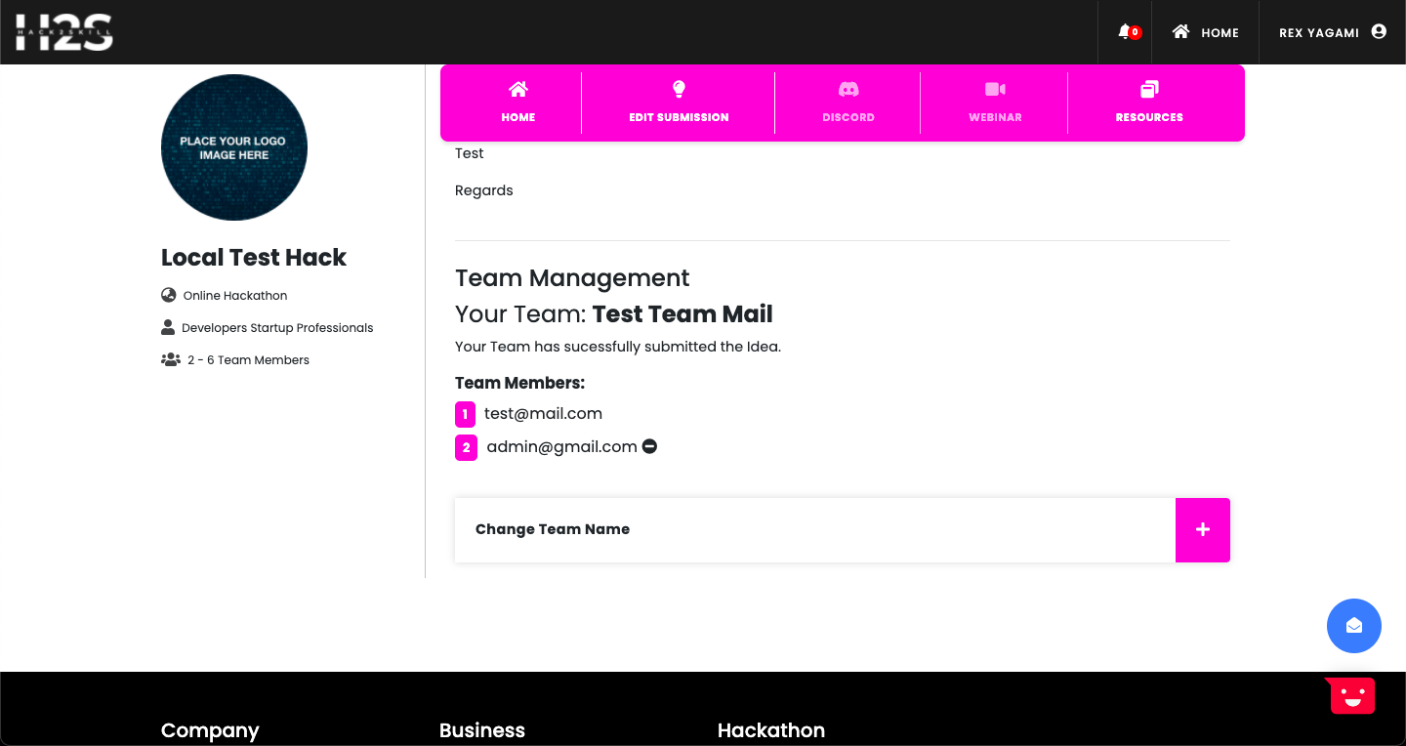Image resolution: width=1406 pixels, height=746 pixels.
Task: Click the Local Test Hack title
Action: pyautogui.click(x=254, y=258)
